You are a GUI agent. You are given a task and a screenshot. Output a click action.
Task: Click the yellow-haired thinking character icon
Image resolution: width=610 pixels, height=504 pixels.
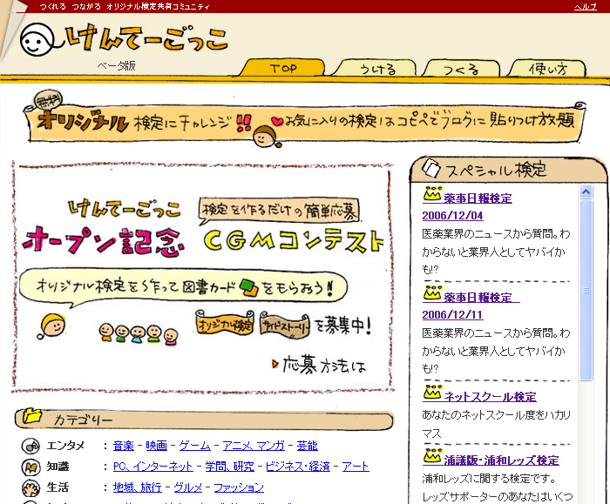[x=51, y=326]
